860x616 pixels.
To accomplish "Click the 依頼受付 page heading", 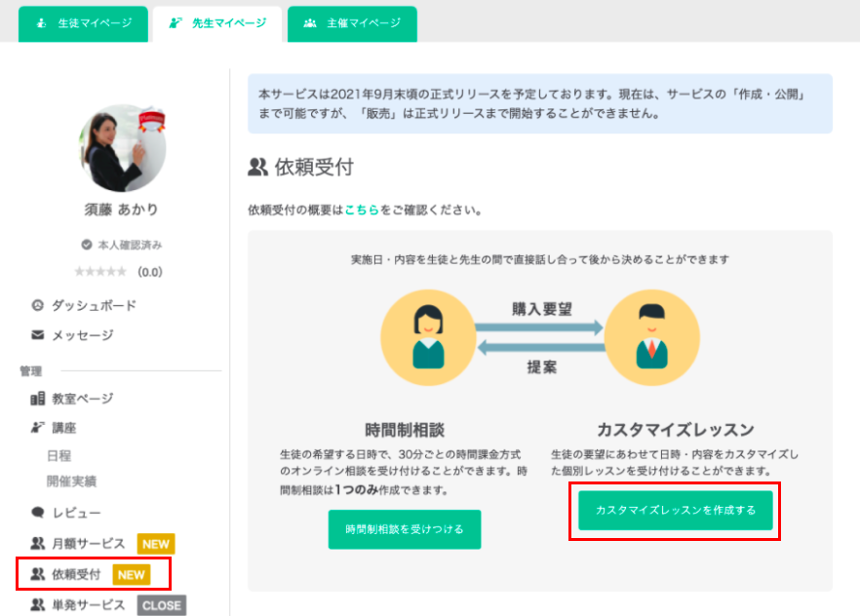I will [x=314, y=167].
